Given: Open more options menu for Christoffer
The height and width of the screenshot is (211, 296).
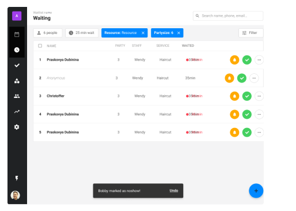Looking at the screenshot, I should pos(259,96).
